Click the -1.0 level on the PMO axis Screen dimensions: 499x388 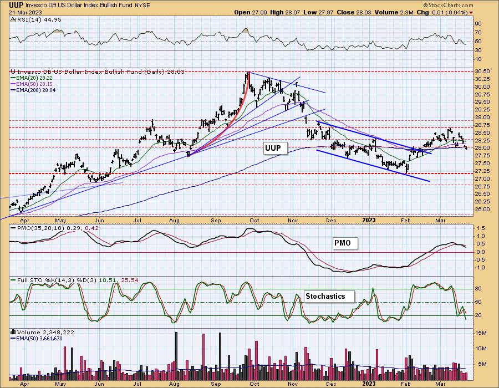(480, 268)
